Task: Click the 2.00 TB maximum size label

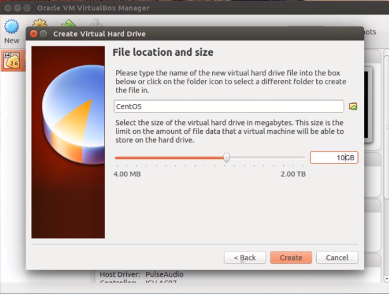Action: [x=293, y=174]
